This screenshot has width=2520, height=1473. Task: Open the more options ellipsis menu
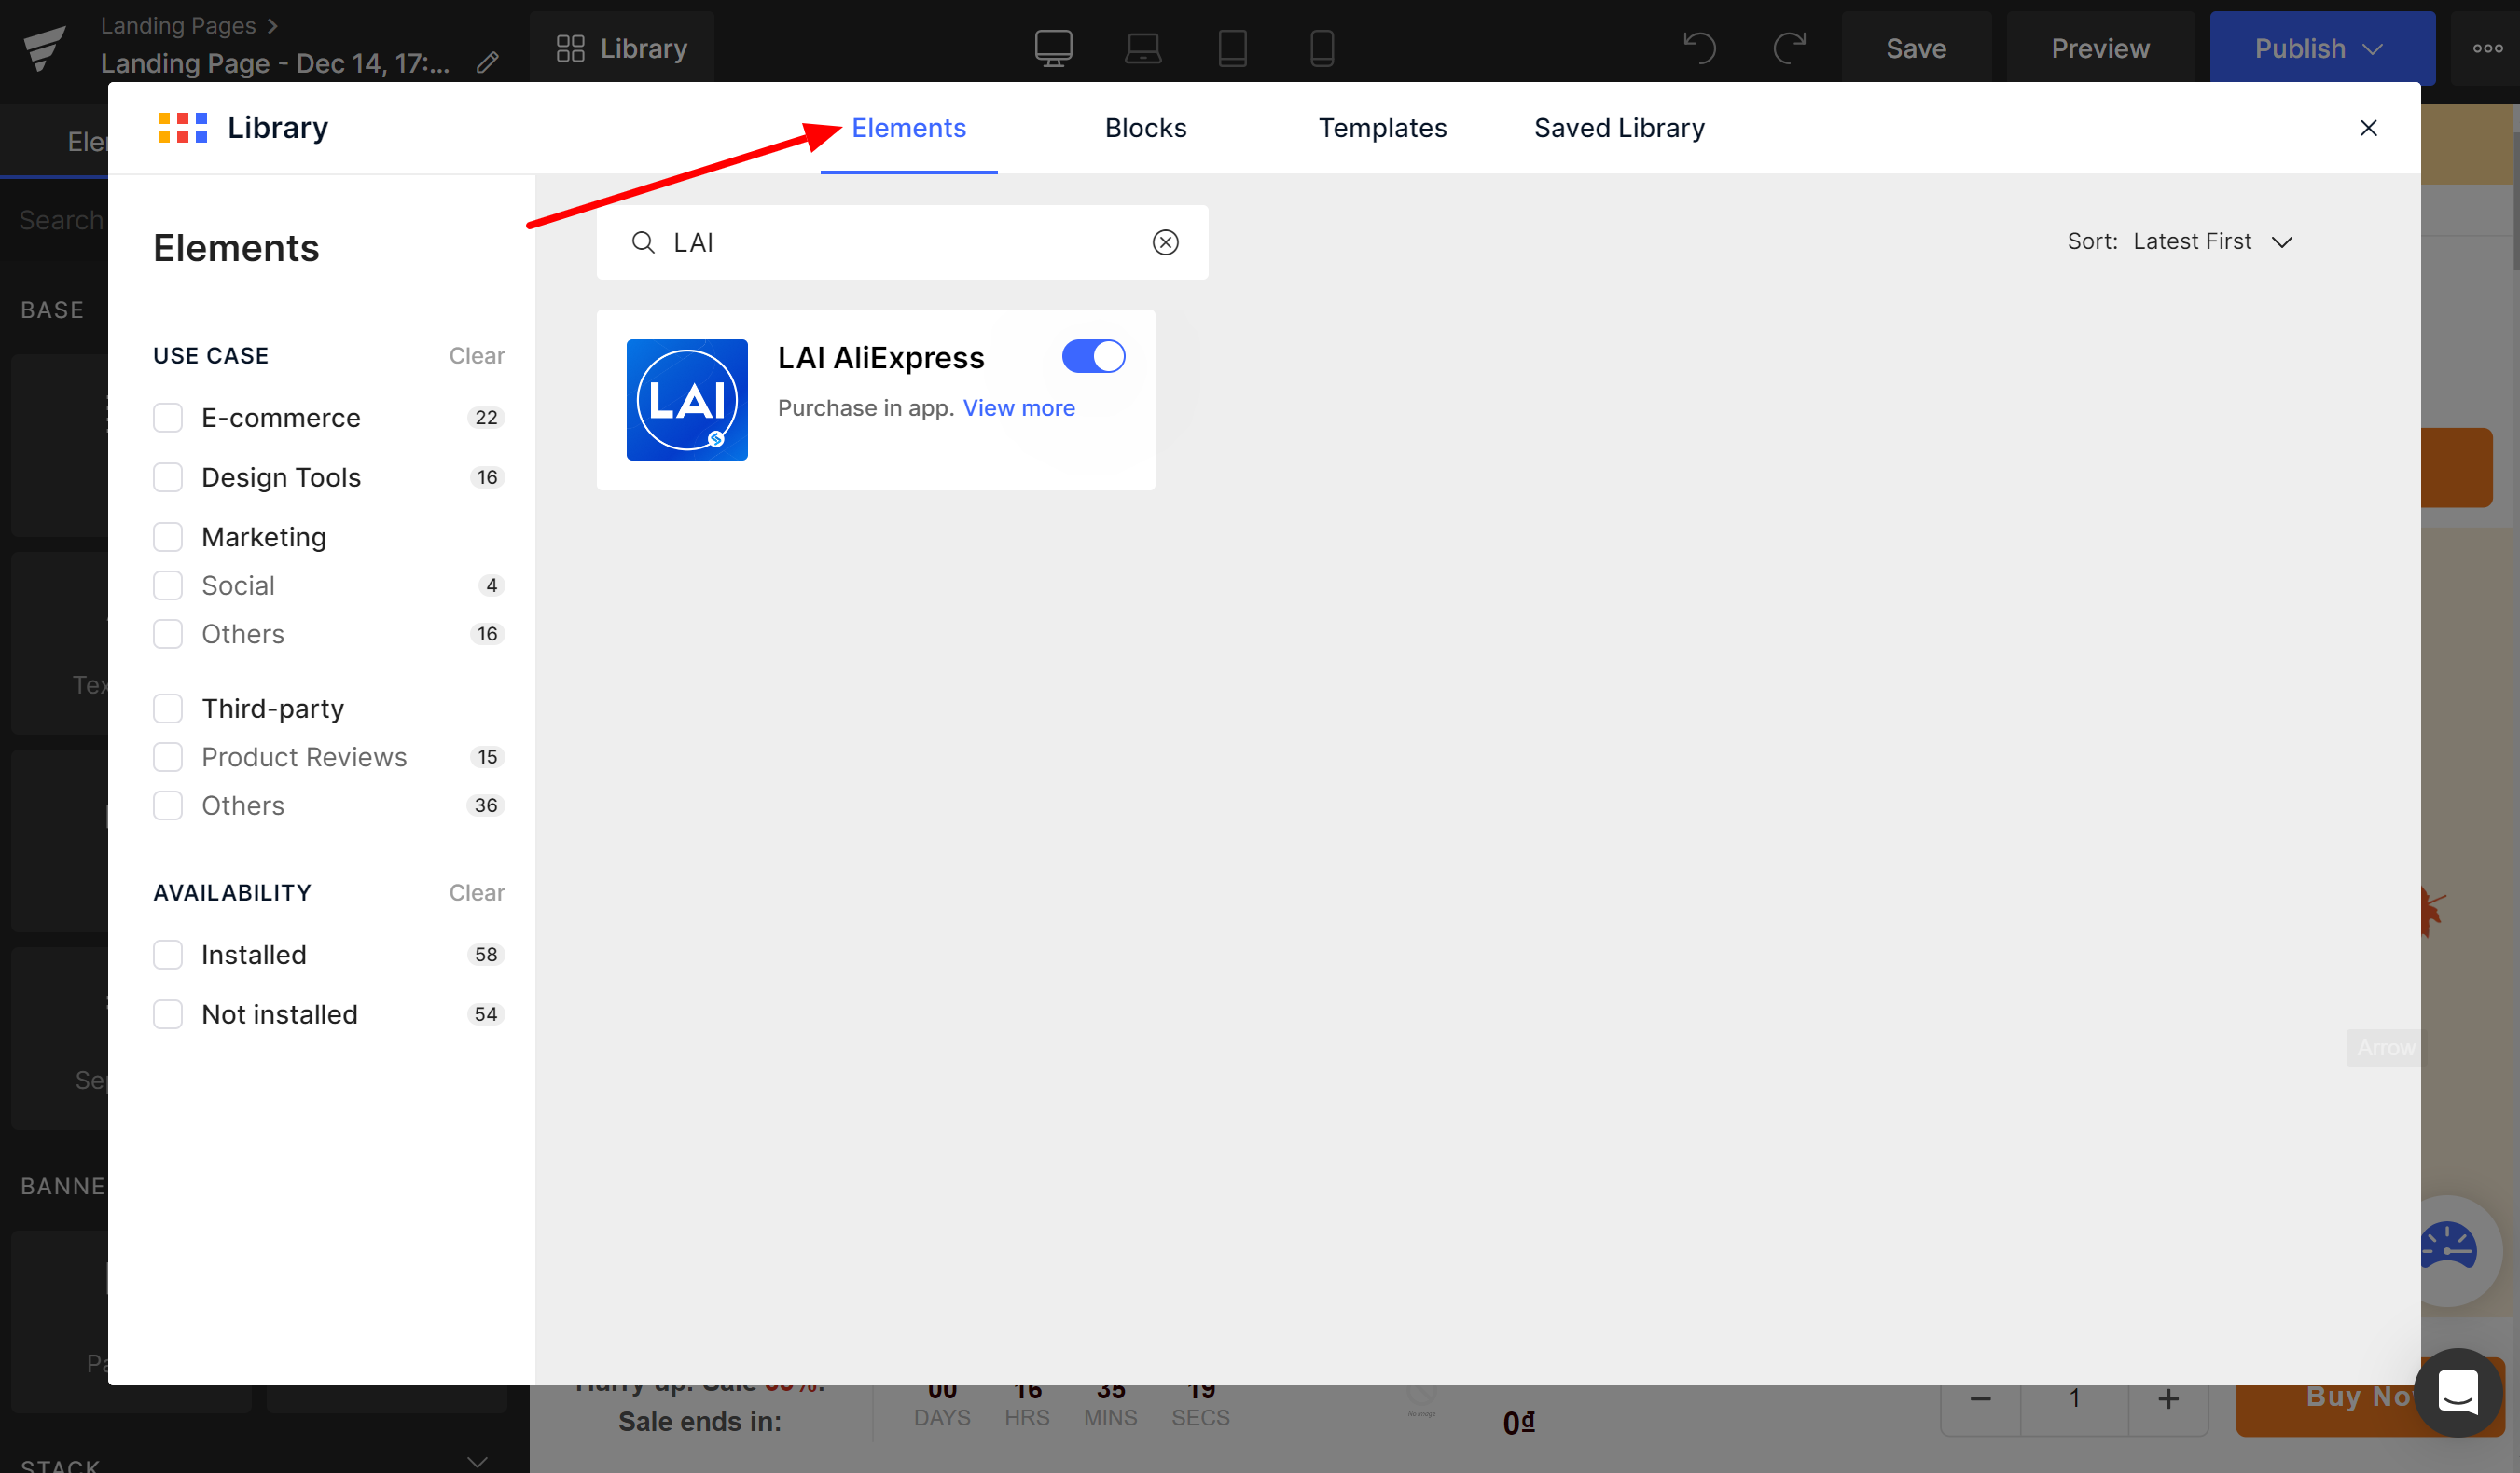coord(2487,48)
